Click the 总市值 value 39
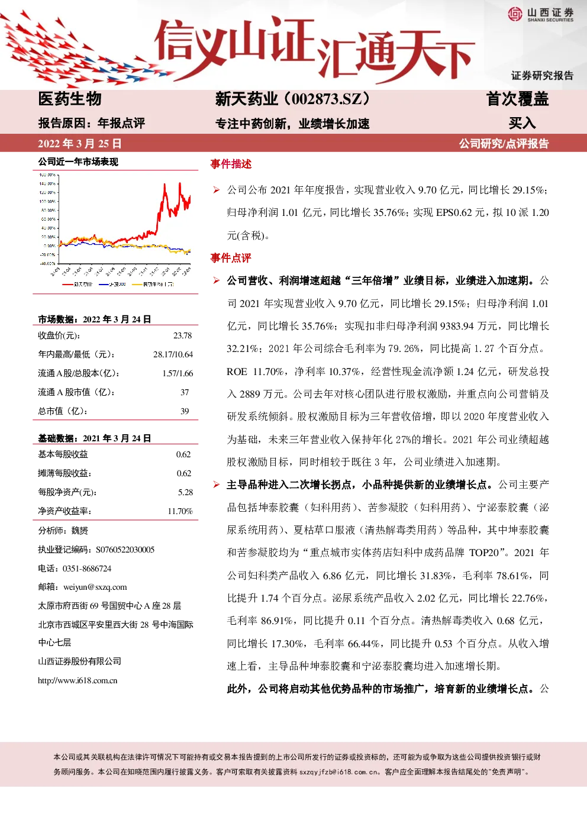587x830 pixels. (185, 411)
